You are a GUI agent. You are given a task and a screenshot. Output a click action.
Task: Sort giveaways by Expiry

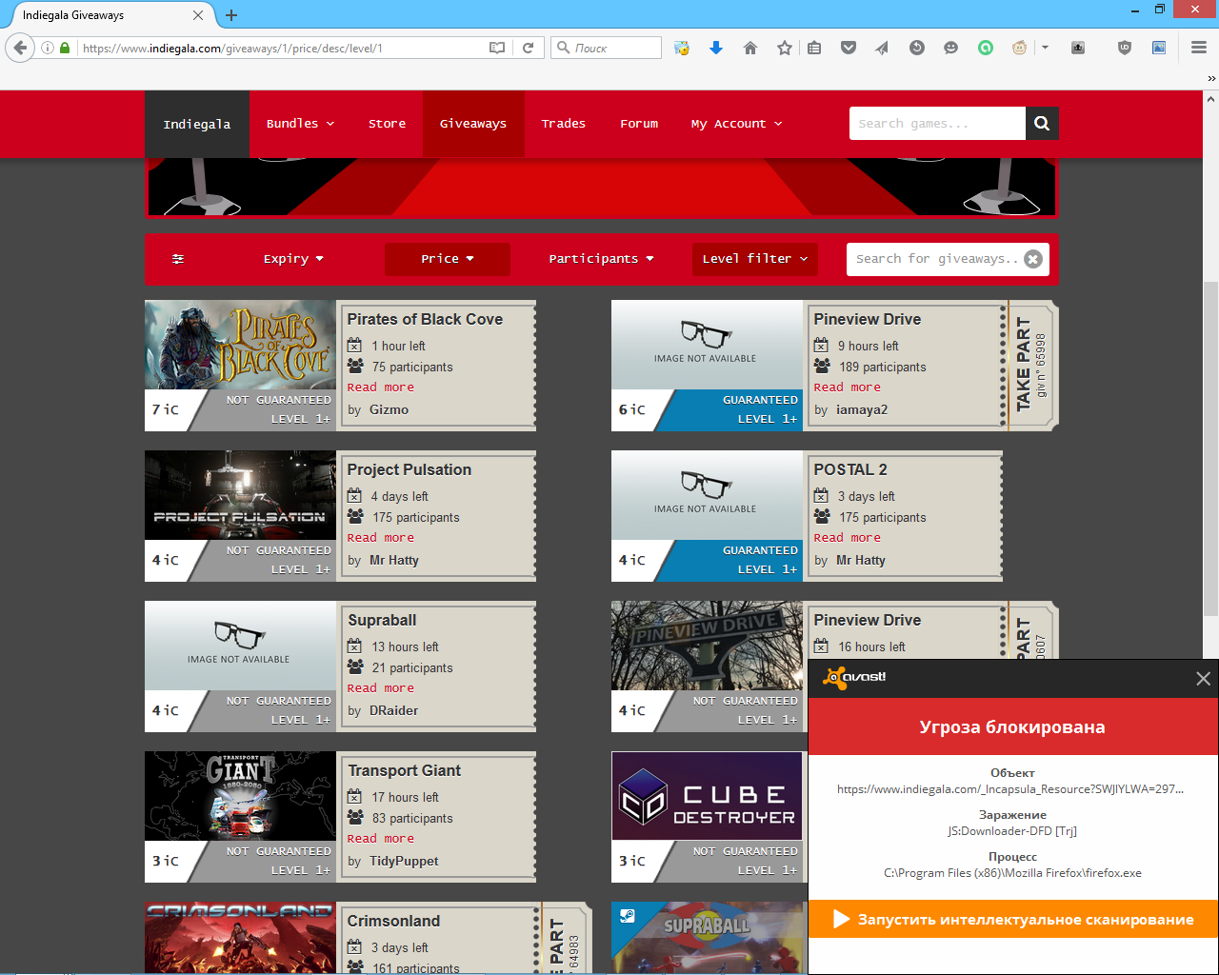point(293,259)
